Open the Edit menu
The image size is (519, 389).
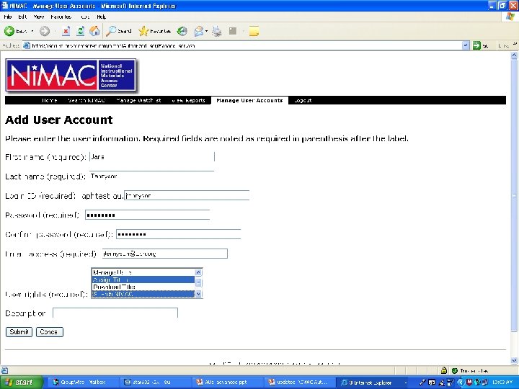pos(22,17)
